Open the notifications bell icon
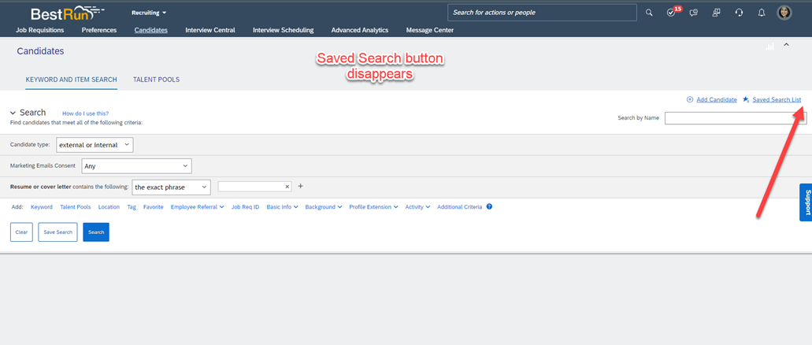Image resolution: width=812 pixels, height=345 pixels. click(x=762, y=13)
